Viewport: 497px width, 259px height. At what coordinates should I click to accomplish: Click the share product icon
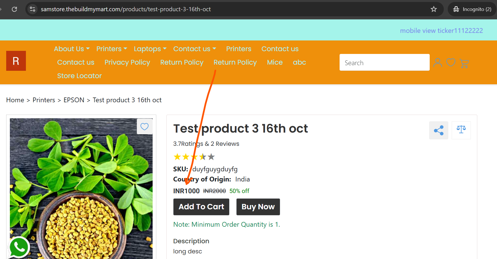pyautogui.click(x=439, y=130)
